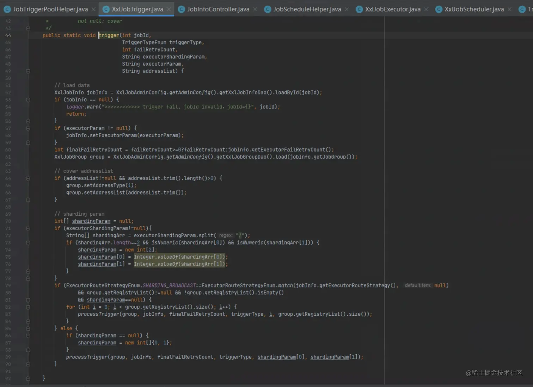Go to the XxlJobScheduler.java tab
533x387 pixels.
[x=474, y=9]
